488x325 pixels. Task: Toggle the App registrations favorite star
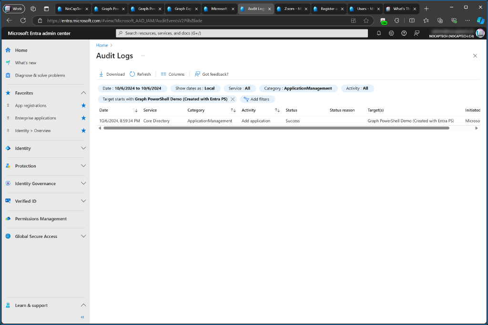click(83, 105)
